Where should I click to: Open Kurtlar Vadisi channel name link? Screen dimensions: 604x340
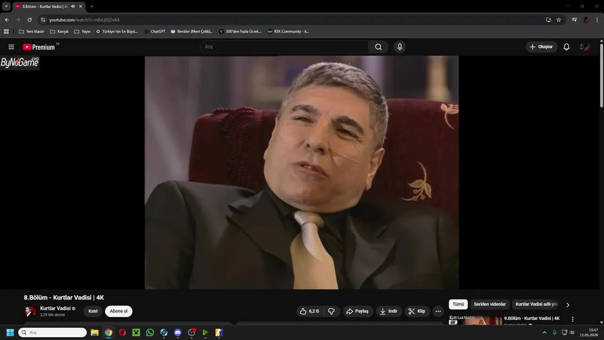click(x=55, y=308)
